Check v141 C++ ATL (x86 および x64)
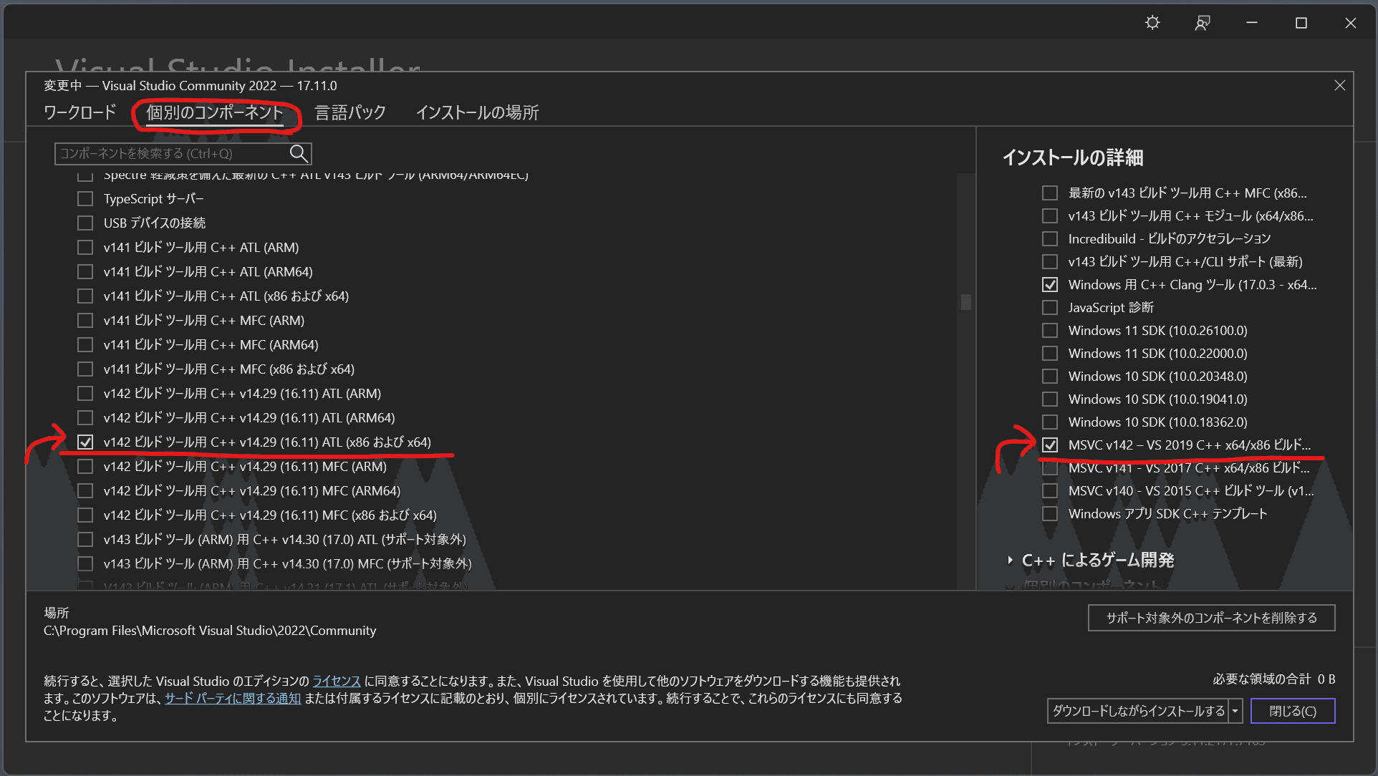The width and height of the screenshot is (1378, 776). [x=85, y=296]
